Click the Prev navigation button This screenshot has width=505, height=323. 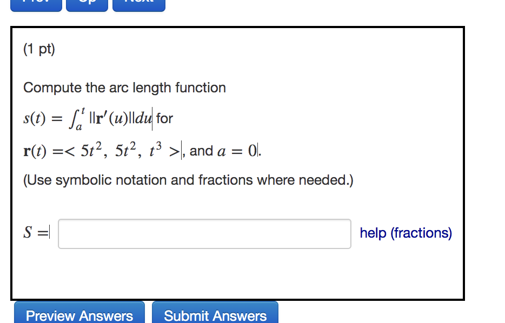pyautogui.click(x=36, y=4)
